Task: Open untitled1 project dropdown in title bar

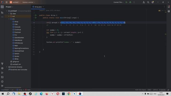Action: (15, 2)
